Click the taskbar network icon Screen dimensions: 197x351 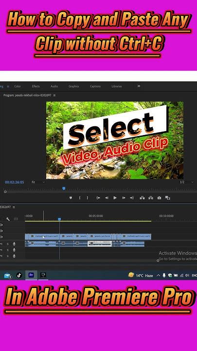pos(181,275)
